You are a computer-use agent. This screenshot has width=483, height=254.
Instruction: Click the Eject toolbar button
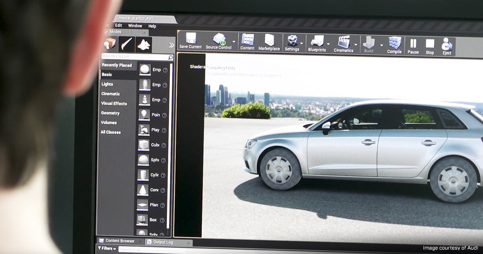tap(447, 46)
